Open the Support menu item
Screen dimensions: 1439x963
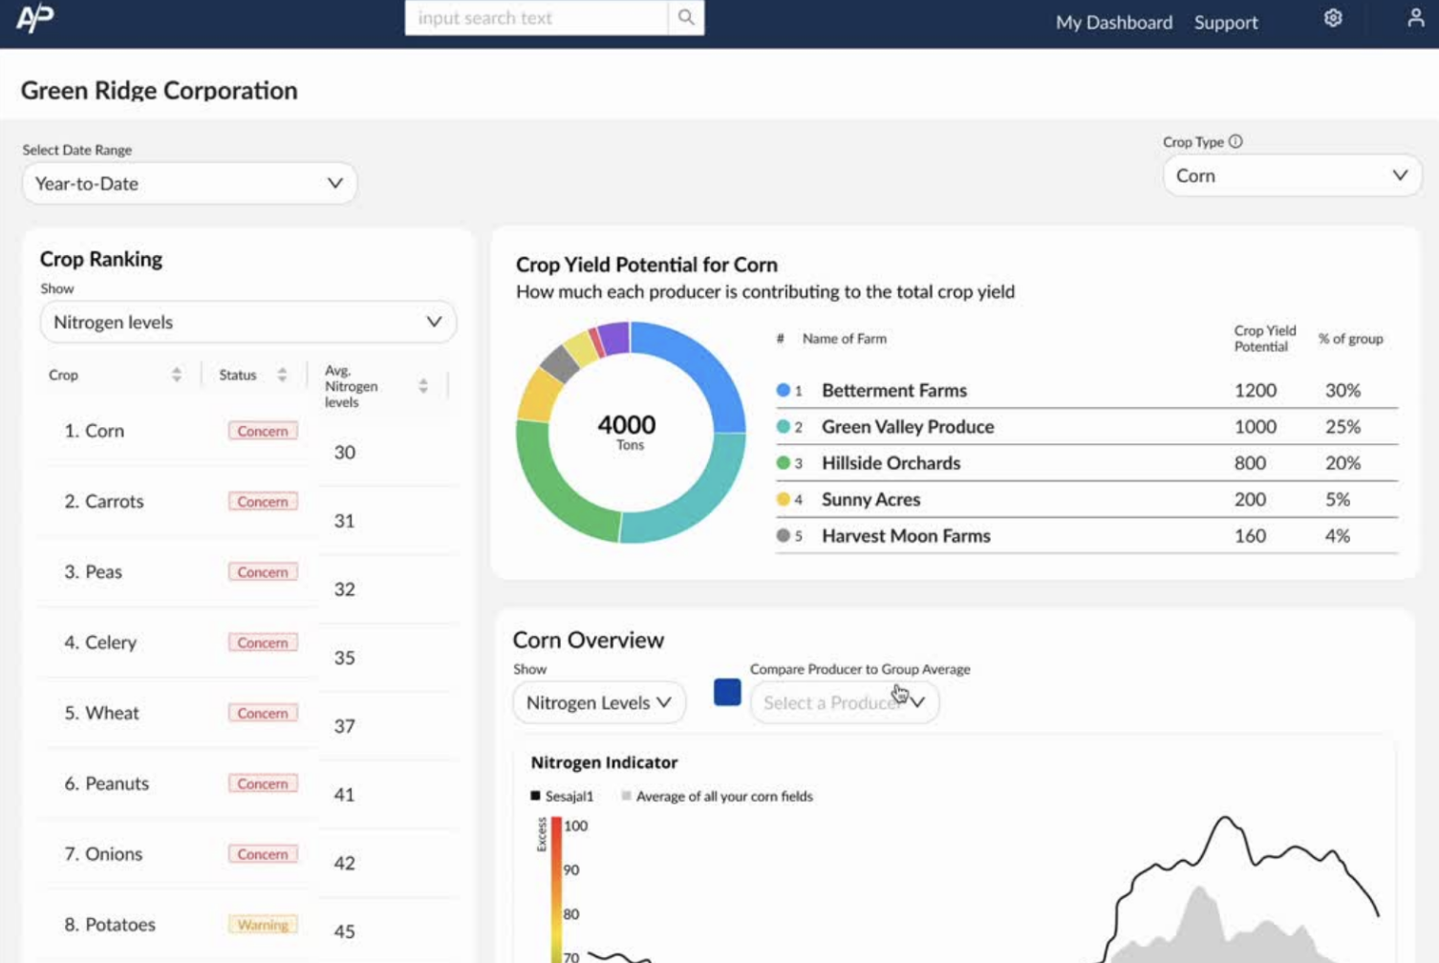(x=1225, y=22)
